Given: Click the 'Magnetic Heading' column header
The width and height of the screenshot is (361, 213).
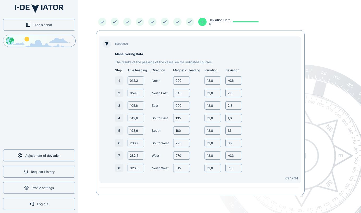Looking at the screenshot, I should (x=186, y=70).
